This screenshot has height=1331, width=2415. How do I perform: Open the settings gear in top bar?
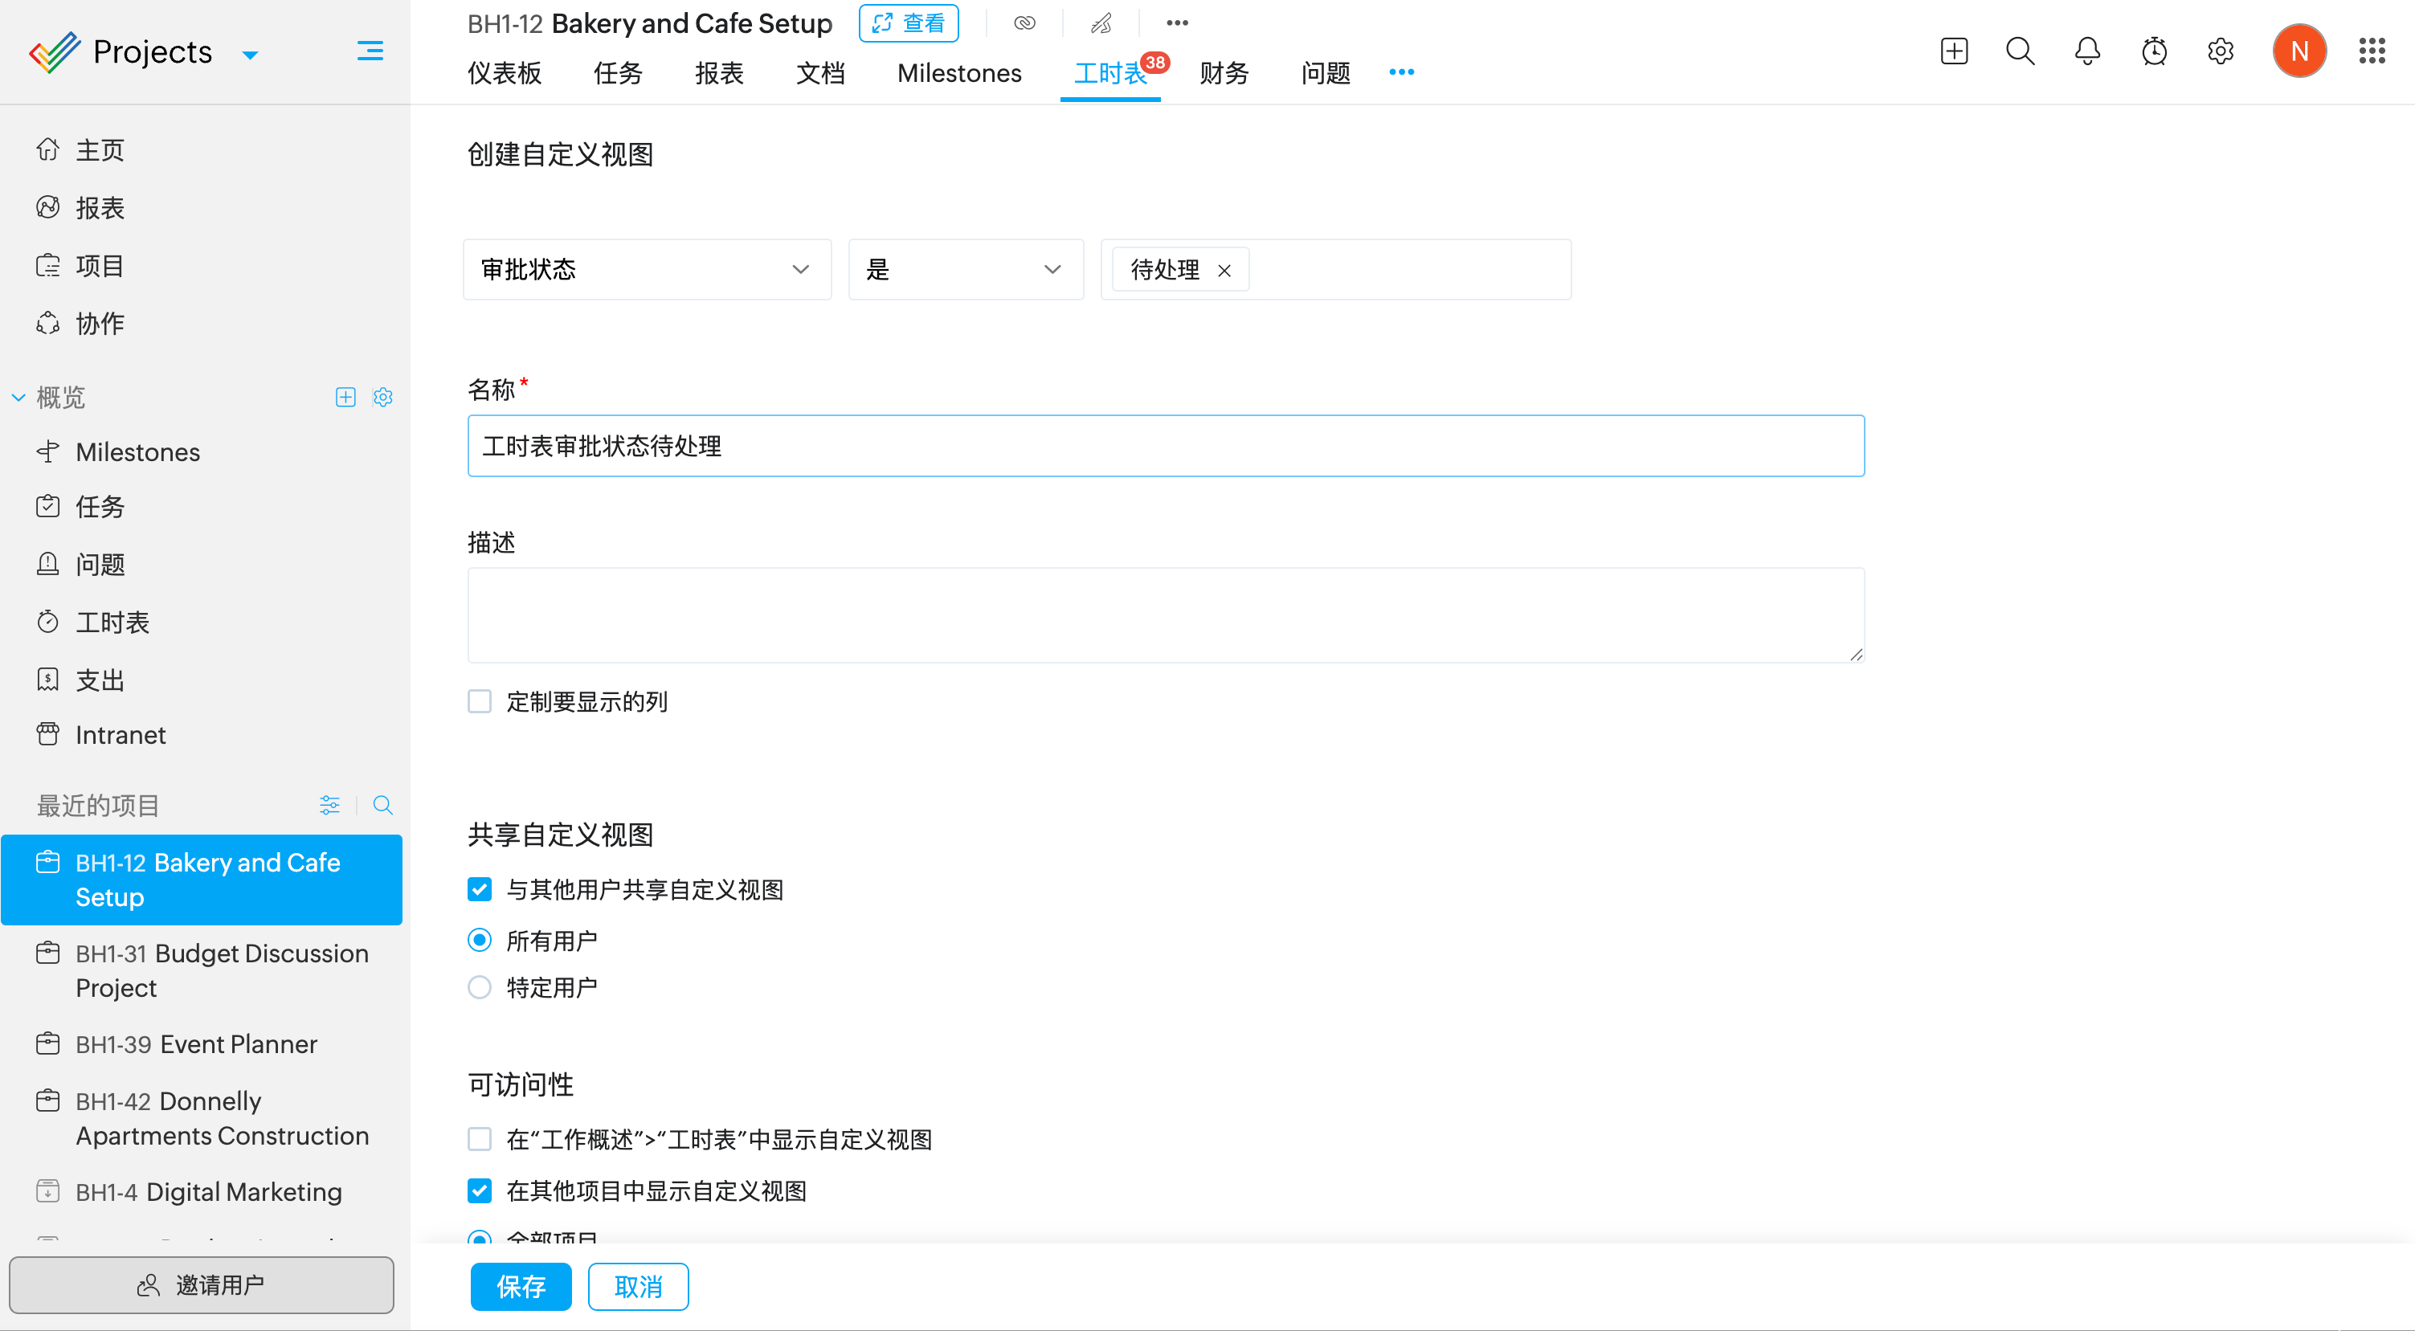coord(2220,51)
